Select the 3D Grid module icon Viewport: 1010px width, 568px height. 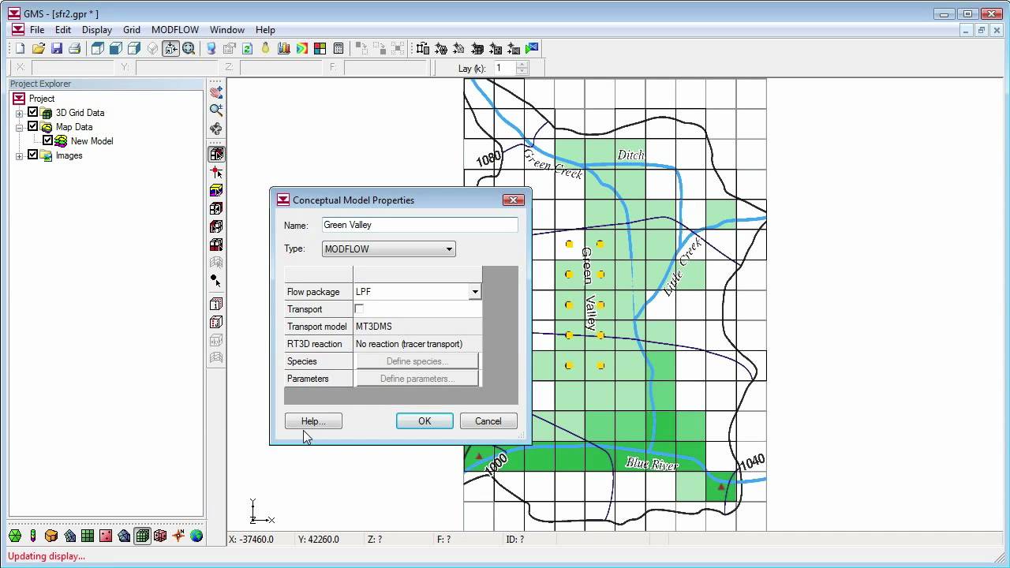[142, 536]
